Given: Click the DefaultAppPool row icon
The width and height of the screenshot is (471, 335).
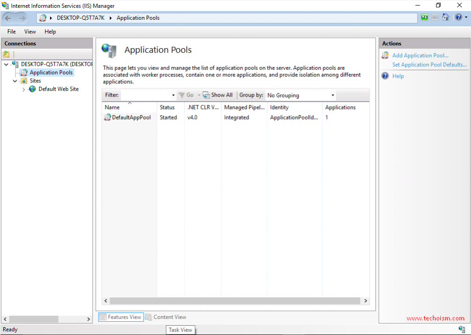Looking at the screenshot, I should point(108,117).
